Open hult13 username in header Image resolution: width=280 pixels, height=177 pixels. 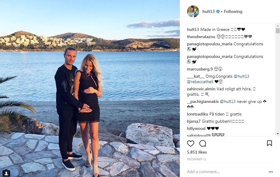pyautogui.click(x=208, y=11)
